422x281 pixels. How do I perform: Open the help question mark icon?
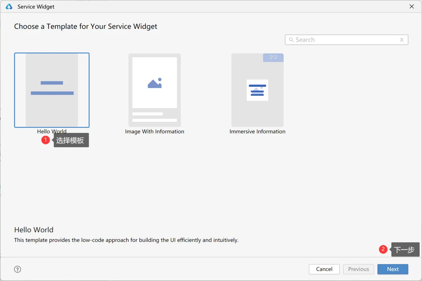pyautogui.click(x=17, y=269)
